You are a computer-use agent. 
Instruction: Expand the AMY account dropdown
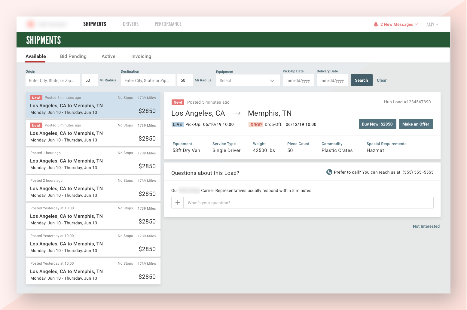pyautogui.click(x=432, y=24)
